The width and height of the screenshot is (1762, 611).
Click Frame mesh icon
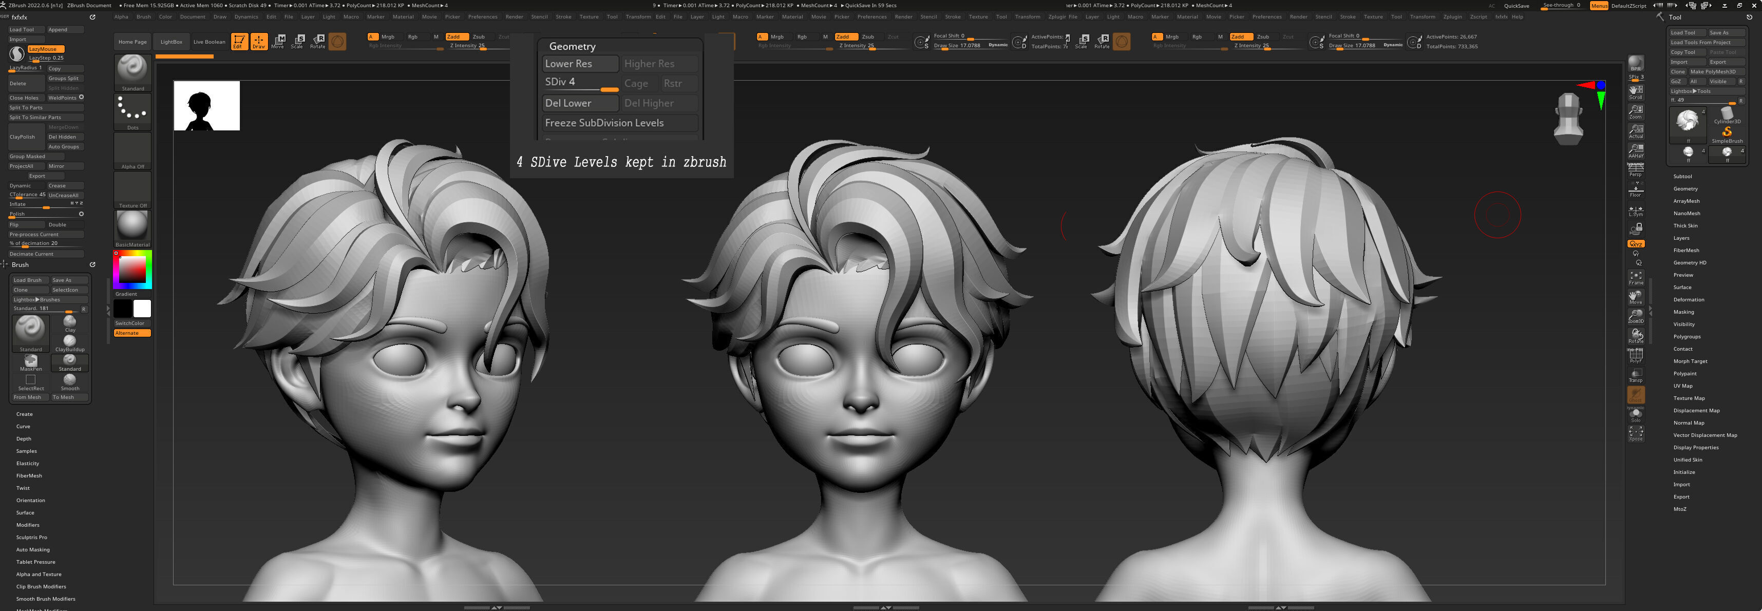(x=1636, y=277)
